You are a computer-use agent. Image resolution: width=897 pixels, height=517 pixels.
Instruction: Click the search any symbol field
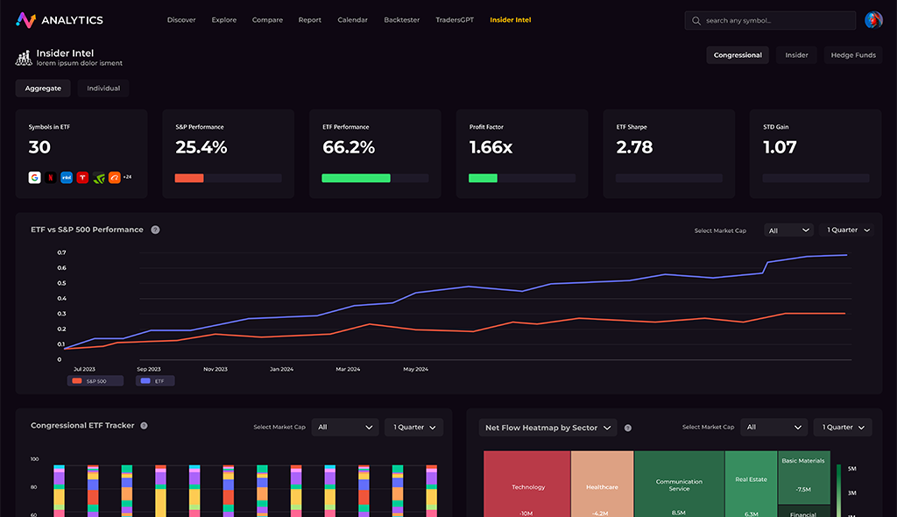(770, 21)
